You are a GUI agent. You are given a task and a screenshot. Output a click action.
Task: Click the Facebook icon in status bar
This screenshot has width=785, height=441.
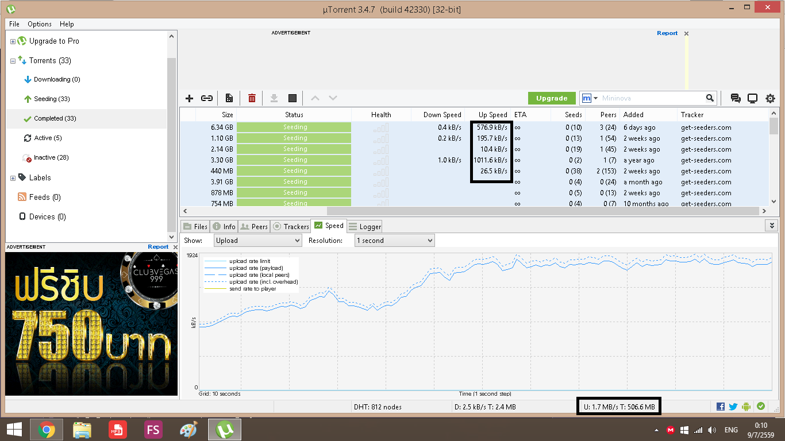pyautogui.click(x=721, y=407)
